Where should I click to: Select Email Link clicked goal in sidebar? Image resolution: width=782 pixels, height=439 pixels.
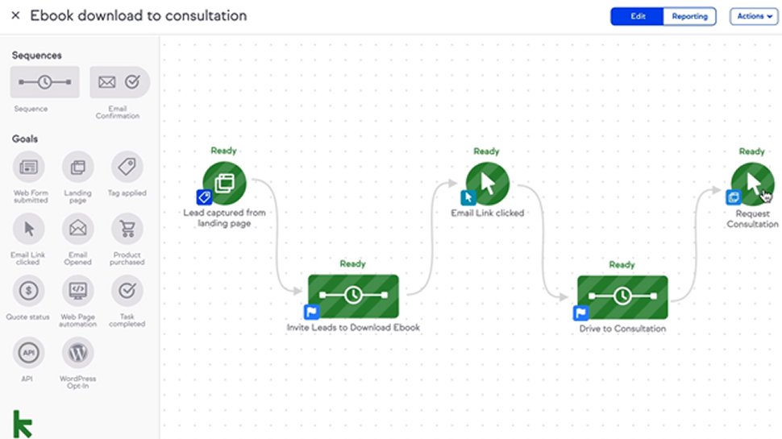28,229
